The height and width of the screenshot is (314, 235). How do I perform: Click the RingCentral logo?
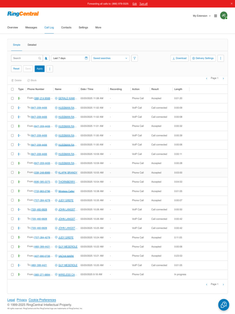pos(23,14)
